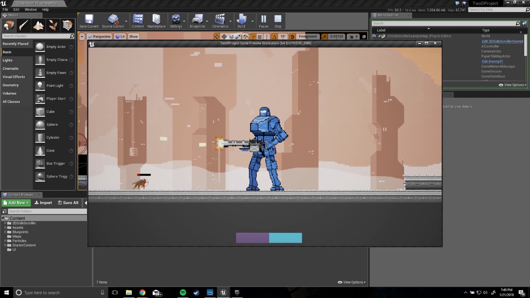Expand the Blueprints folder in tree
Screen dimensions: 530x298
(x=5, y=232)
